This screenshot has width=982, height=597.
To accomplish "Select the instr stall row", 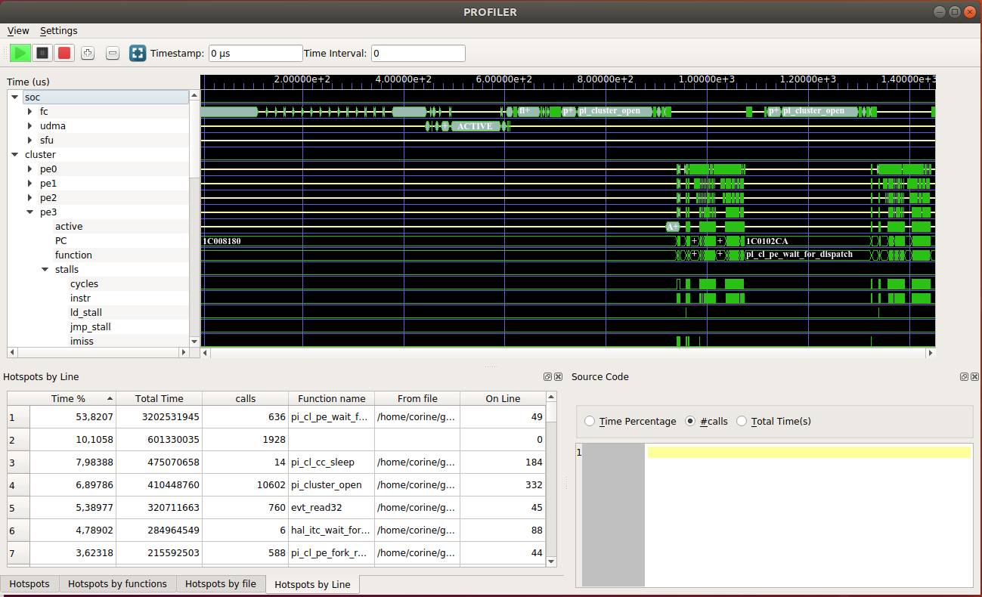I will 80,298.
